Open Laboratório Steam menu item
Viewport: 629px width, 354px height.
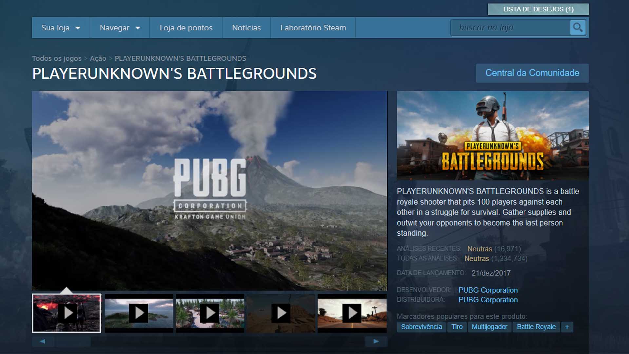313,28
